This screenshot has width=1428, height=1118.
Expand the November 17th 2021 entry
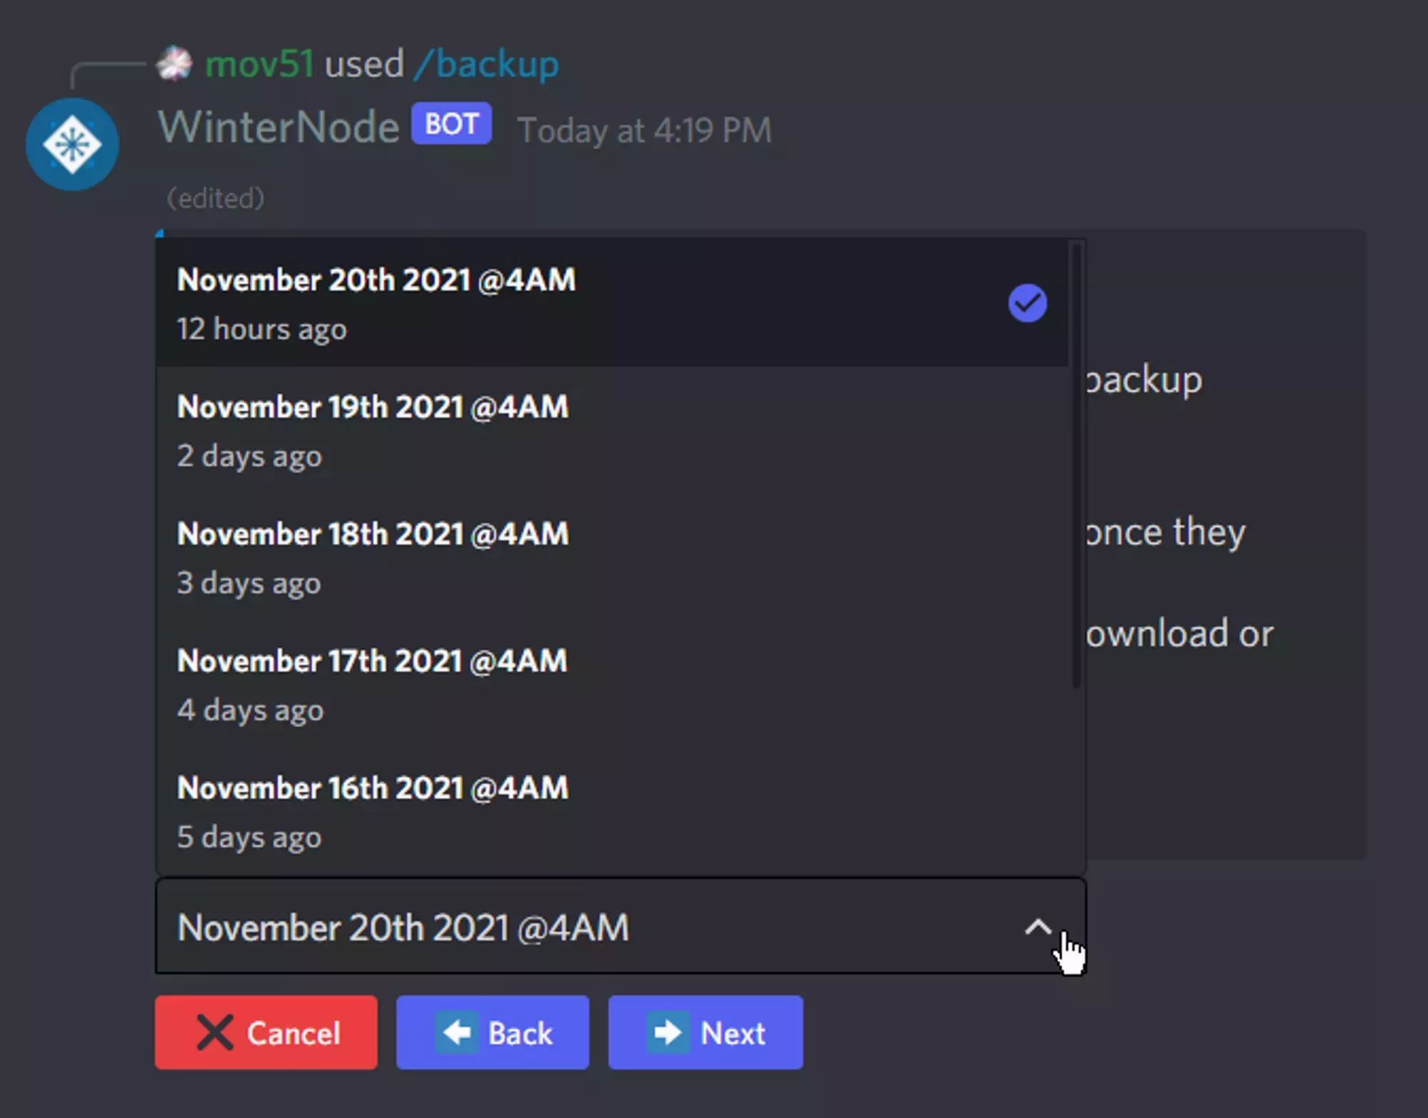coord(500,683)
